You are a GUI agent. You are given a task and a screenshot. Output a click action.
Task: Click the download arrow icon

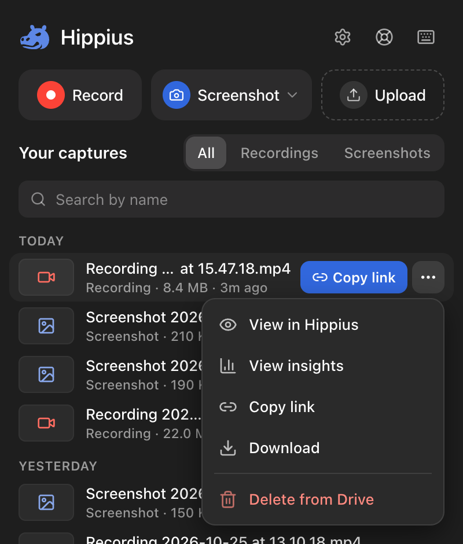[227, 448]
